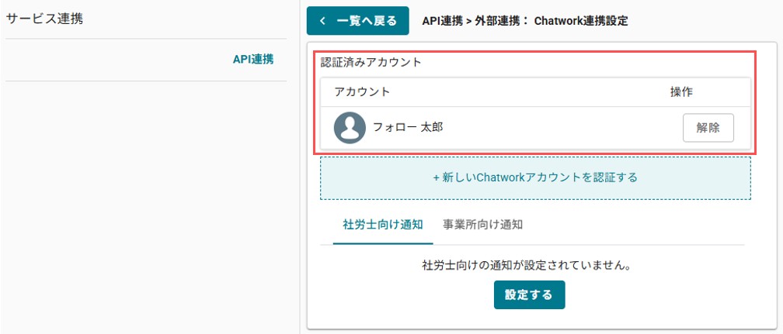Click the plus sign before 新しいChatworkアカウント
The image size is (783, 334).
(x=436, y=178)
